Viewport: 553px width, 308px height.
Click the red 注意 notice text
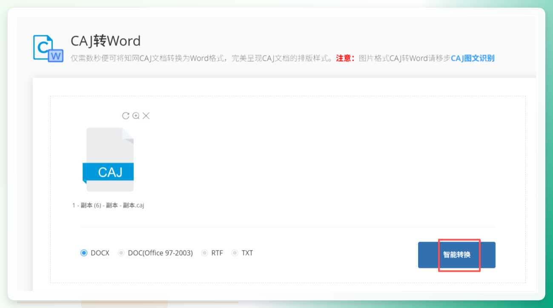coord(346,58)
